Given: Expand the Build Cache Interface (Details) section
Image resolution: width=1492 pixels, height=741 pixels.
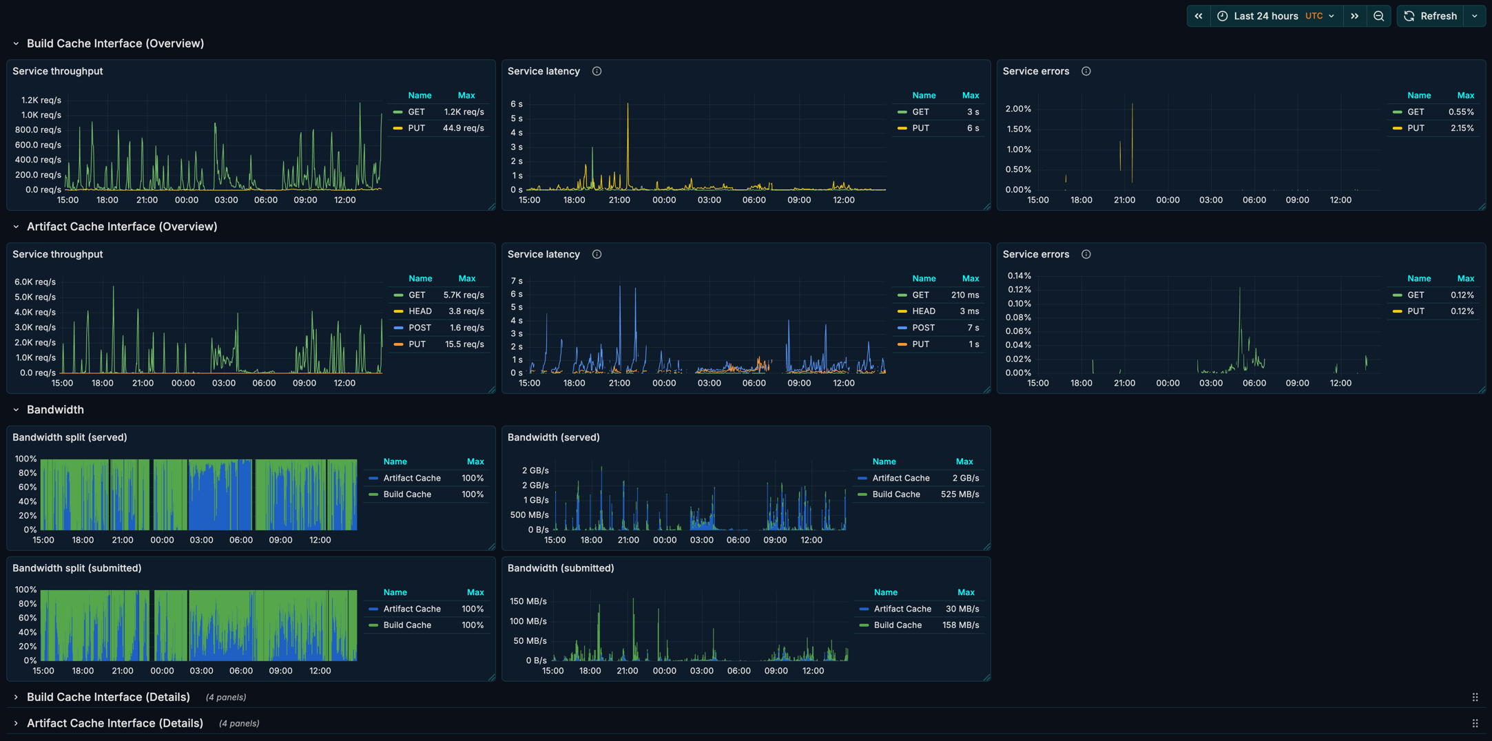Looking at the screenshot, I should tap(108, 697).
